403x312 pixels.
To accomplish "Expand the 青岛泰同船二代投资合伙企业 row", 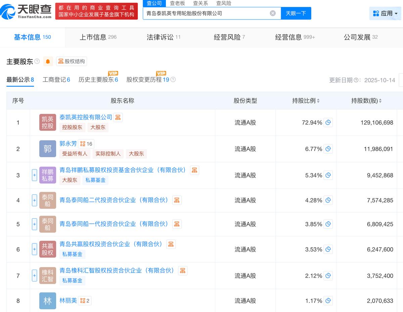I will 34,200.
